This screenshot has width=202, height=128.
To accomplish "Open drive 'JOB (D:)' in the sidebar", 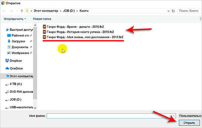I will 13,99.
